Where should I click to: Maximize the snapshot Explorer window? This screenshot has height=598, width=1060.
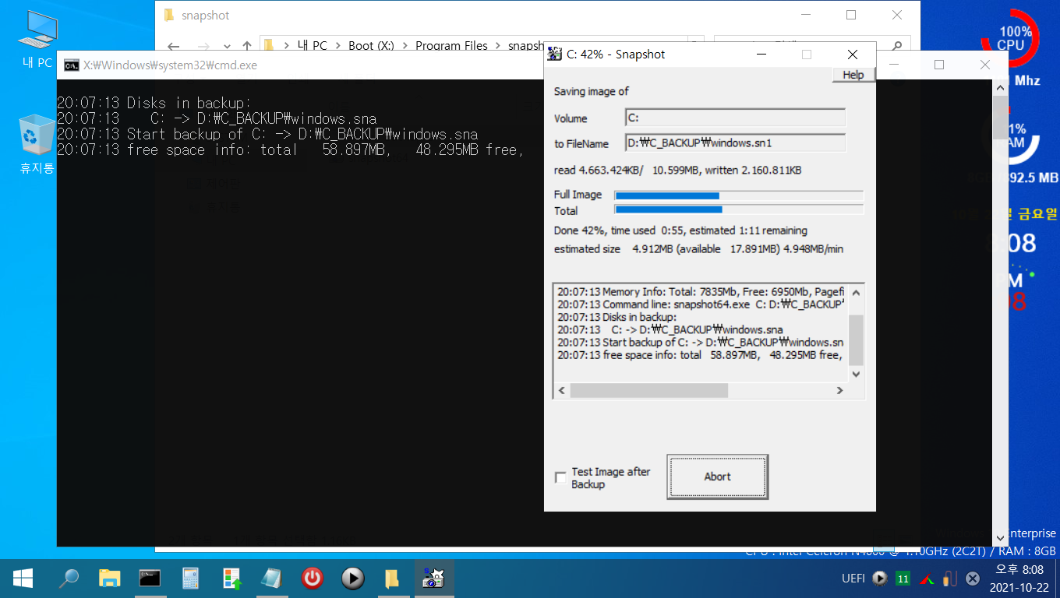pyautogui.click(x=851, y=15)
